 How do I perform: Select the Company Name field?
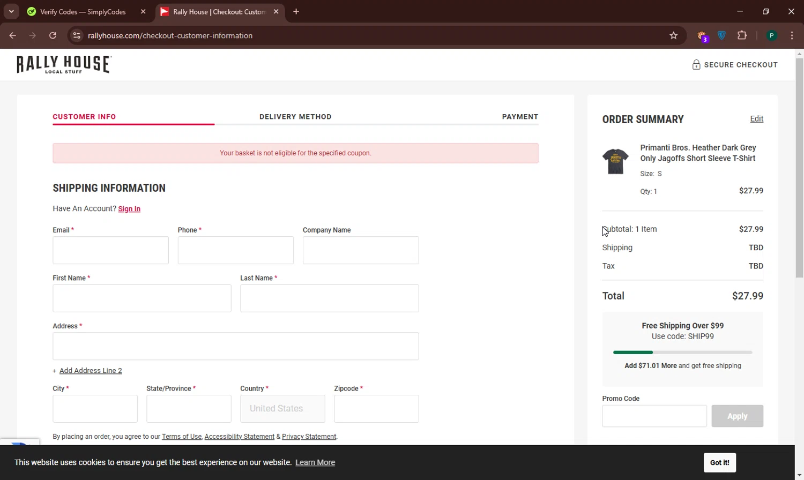click(x=361, y=250)
